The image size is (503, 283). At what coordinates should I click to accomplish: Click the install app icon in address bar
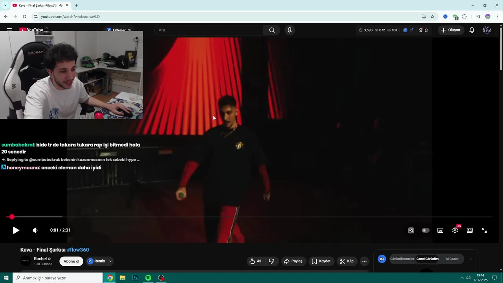pos(424,17)
